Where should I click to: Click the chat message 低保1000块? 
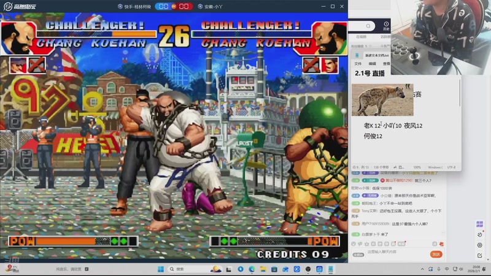[x=381, y=188]
